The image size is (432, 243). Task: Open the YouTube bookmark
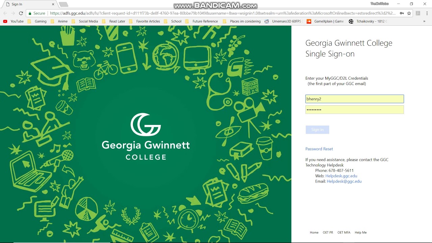point(13,21)
